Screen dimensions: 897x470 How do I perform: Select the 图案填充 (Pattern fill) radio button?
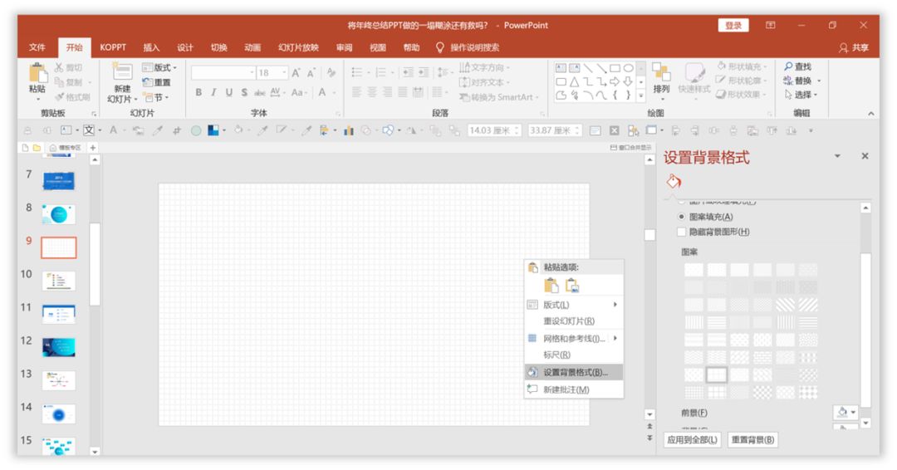click(x=682, y=217)
